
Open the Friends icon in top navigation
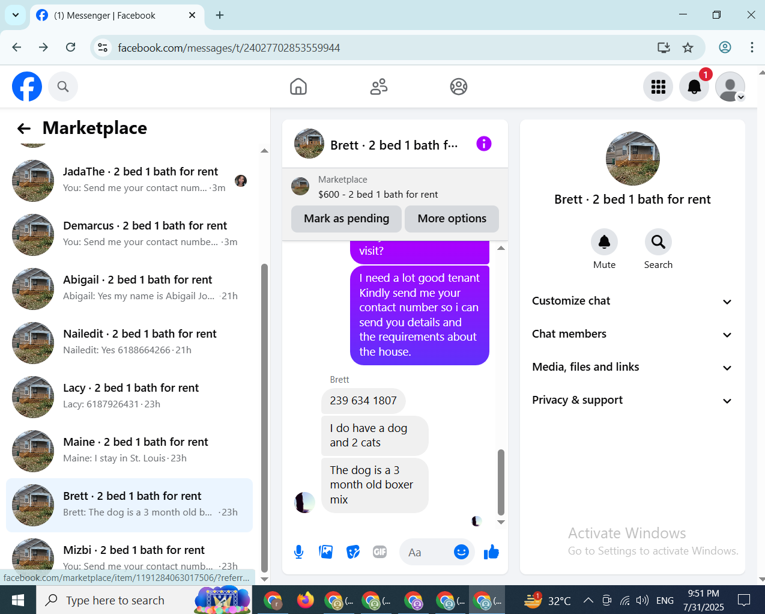tap(379, 87)
